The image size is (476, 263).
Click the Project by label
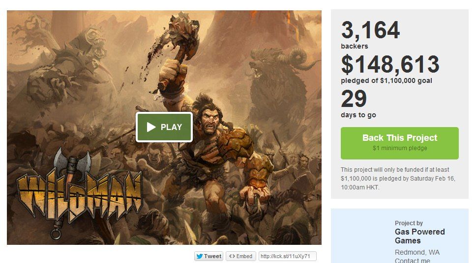(409, 223)
